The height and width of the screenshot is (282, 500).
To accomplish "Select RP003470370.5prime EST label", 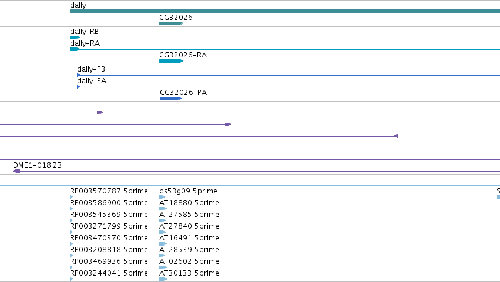I will 109,238.
